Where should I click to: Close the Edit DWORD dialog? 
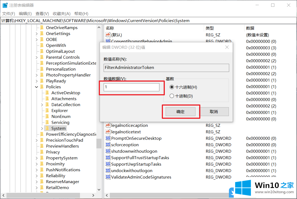point(227,47)
